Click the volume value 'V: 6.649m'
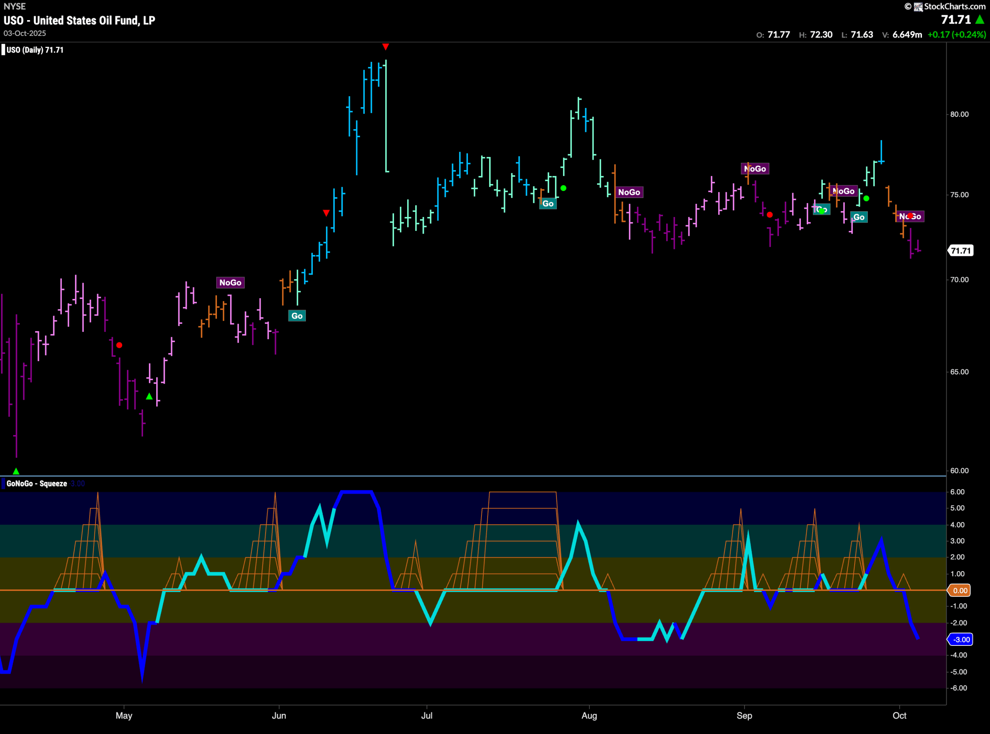This screenshot has height=734, width=990. coord(902,35)
